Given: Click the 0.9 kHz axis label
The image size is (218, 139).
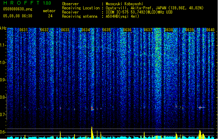Looking at the screenshot, I should (3, 80).
